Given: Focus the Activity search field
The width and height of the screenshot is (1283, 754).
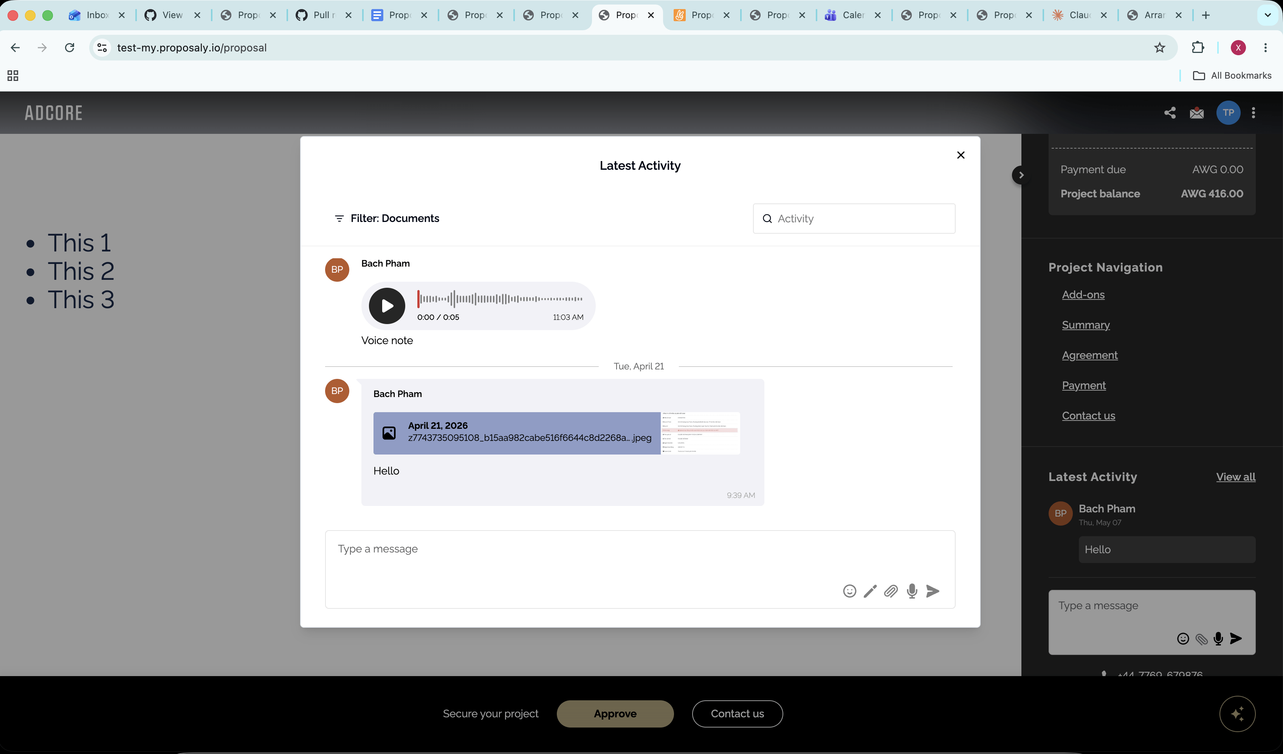Looking at the screenshot, I should click(854, 219).
